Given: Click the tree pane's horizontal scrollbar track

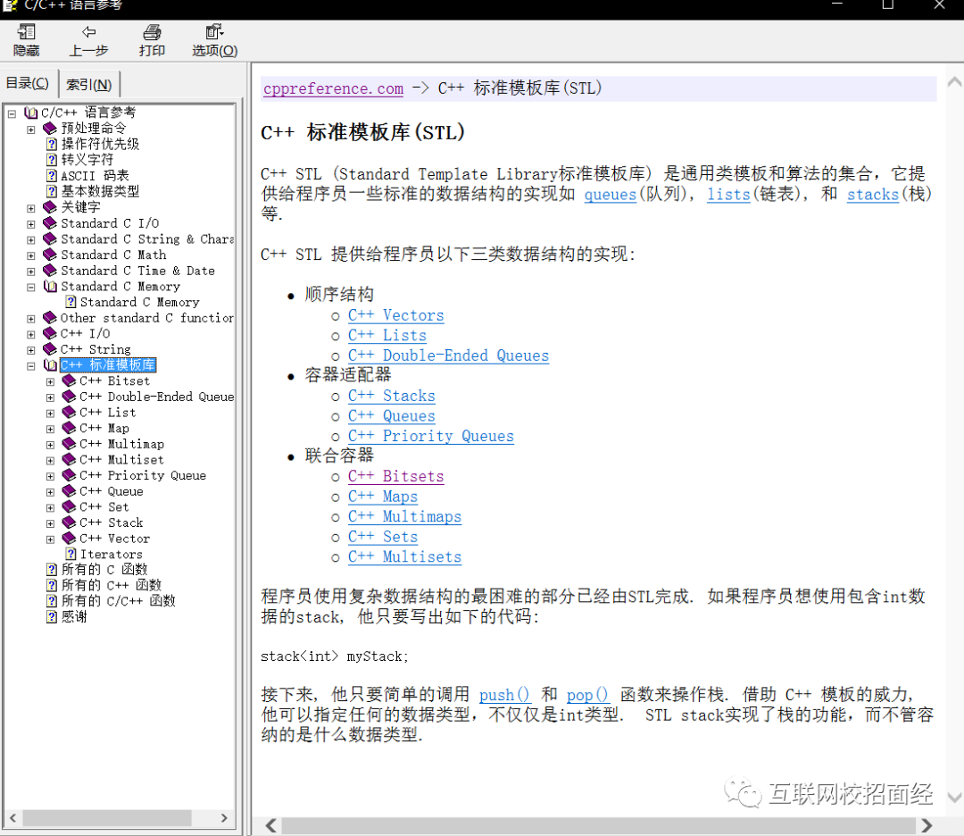Looking at the screenshot, I should click(118, 817).
